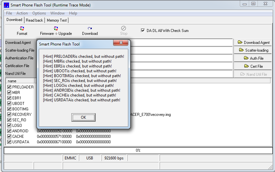Click the disabled Stop icon
The width and height of the screenshot is (275, 172).
pos(123,28)
